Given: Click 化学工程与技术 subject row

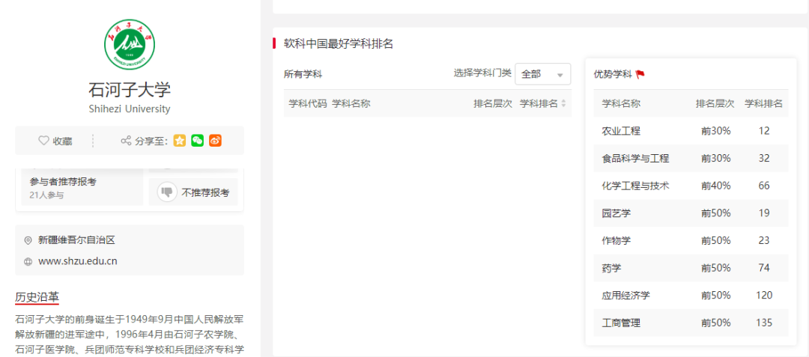Looking at the screenshot, I should [691, 186].
